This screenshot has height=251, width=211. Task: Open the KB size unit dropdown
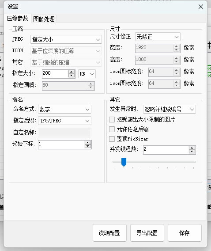[x=87, y=74]
